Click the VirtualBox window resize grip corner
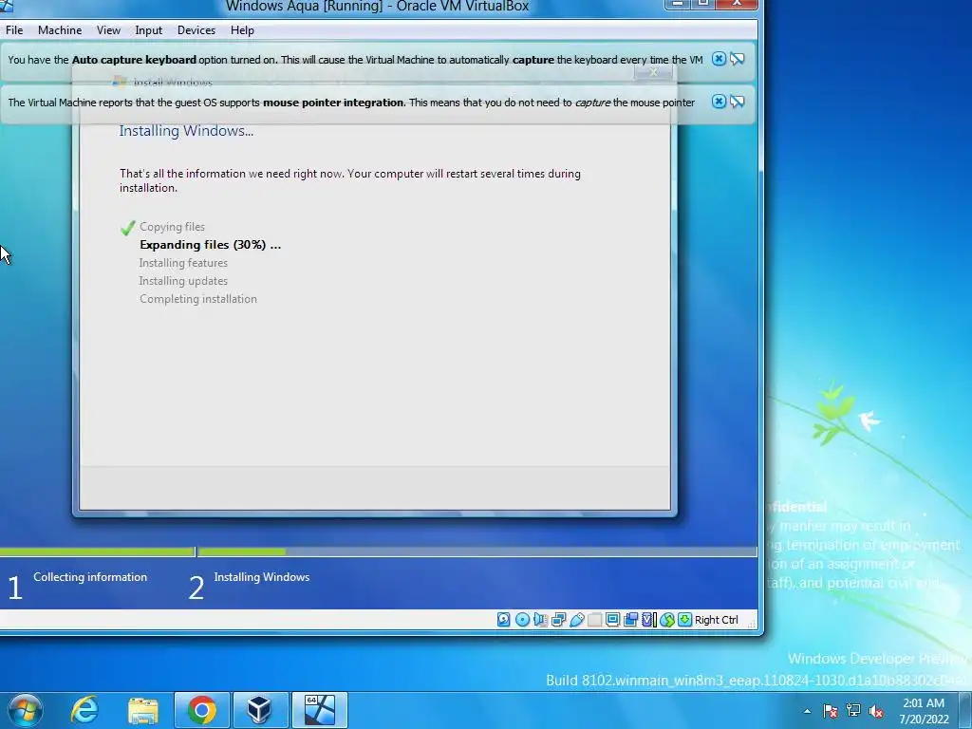The image size is (972, 729). [x=752, y=625]
